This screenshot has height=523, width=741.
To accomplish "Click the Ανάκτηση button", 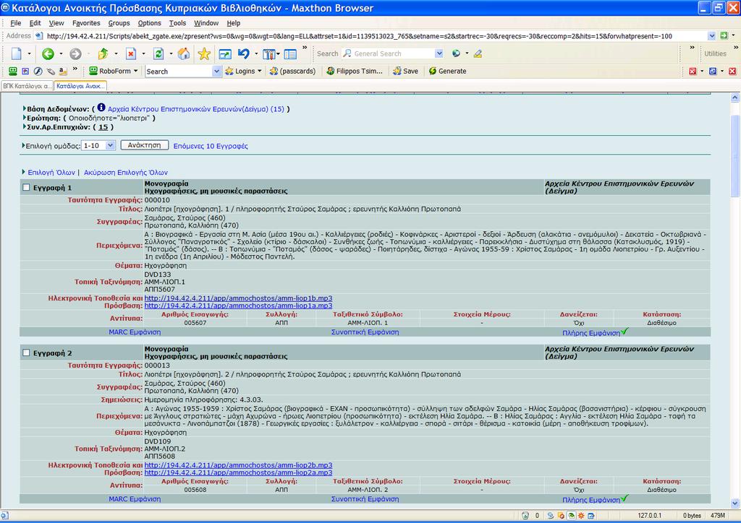I will click(145, 145).
